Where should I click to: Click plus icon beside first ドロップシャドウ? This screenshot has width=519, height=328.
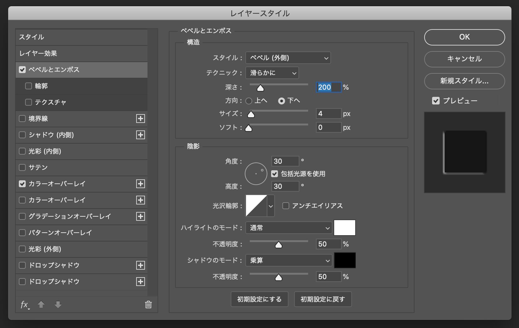[141, 265]
